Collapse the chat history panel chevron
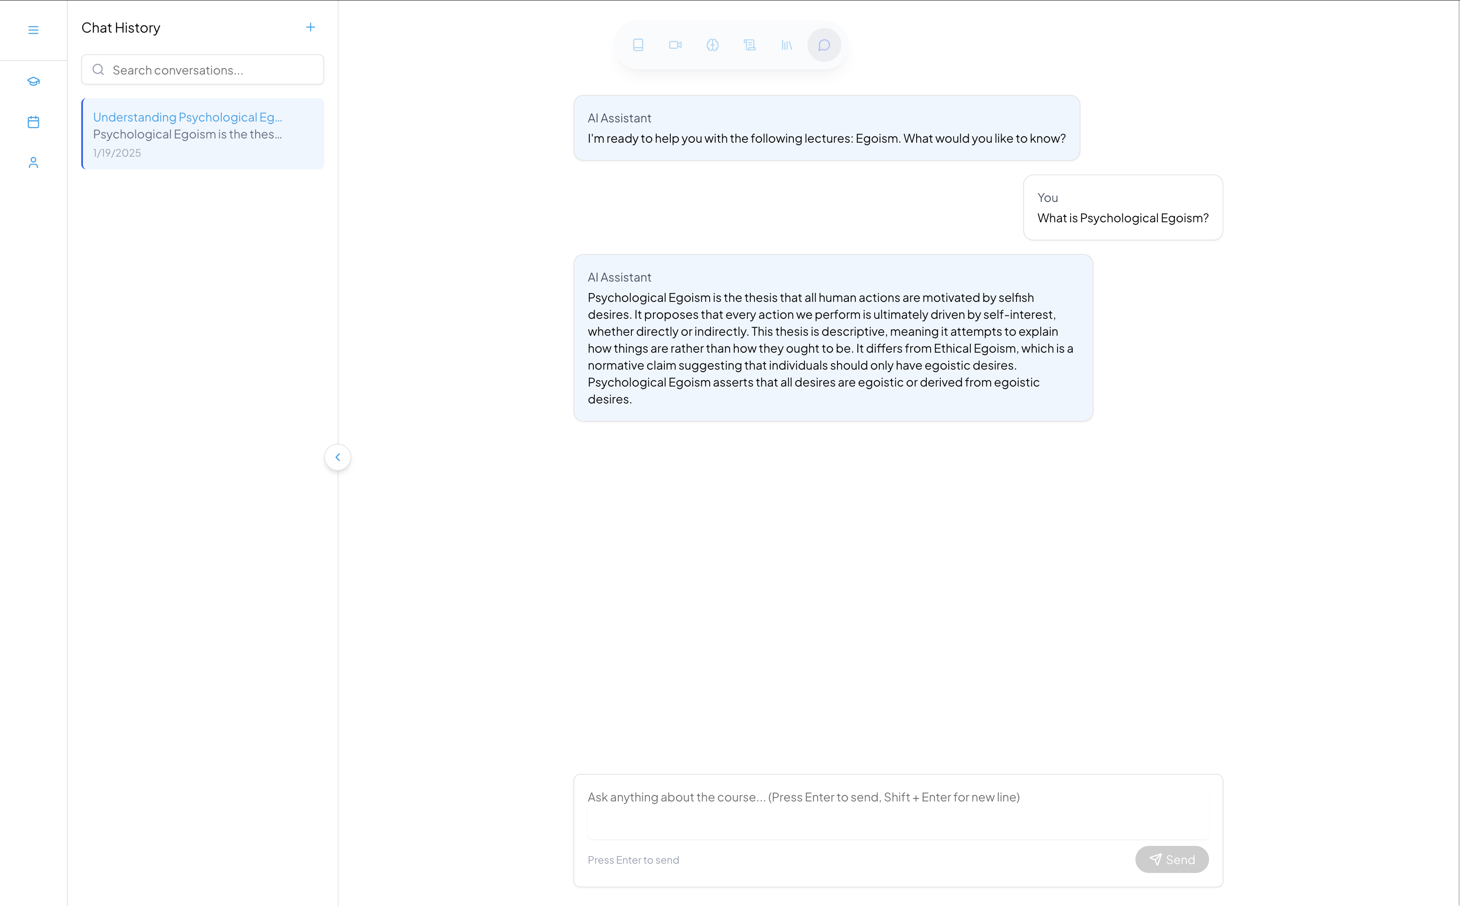The image size is (1460, 906). (337, 457)
